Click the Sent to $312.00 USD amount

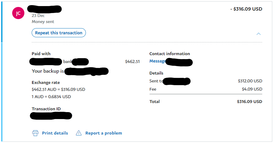pos(250,81)
